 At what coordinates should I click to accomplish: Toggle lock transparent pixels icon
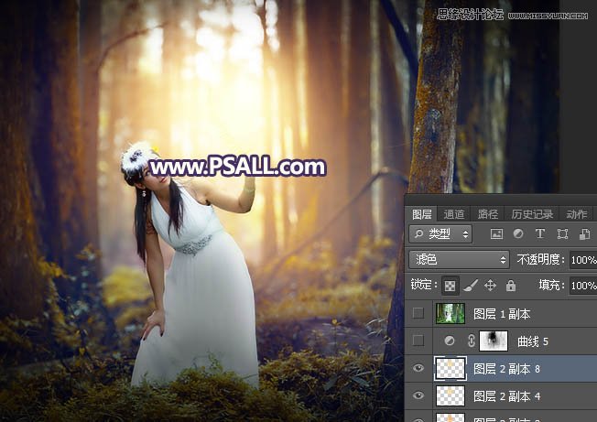450,286
